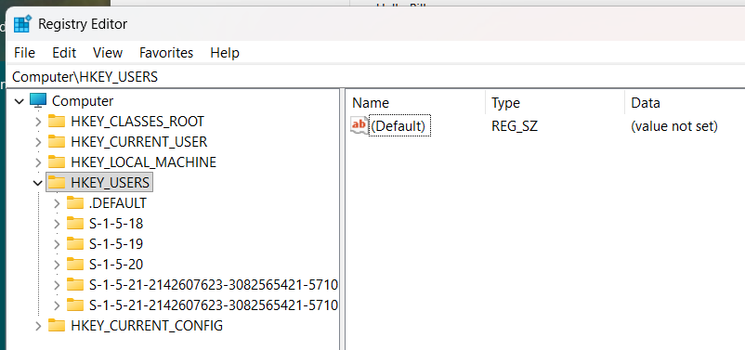Click the HKEY_USERS folder icon
This screenshot has width=745, height=350.
coord(57,182)
